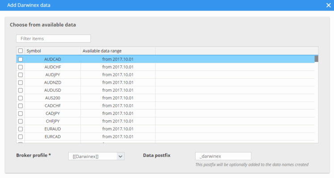Image resolution: width=334 pixels, height=178 pixels.
Task: Toggle the AUDNZD checkbox
Action: (20, 82)
